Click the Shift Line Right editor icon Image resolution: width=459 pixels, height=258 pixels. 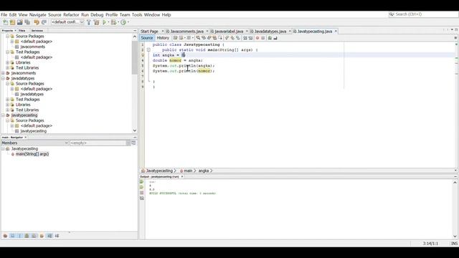tap(250, 38)
